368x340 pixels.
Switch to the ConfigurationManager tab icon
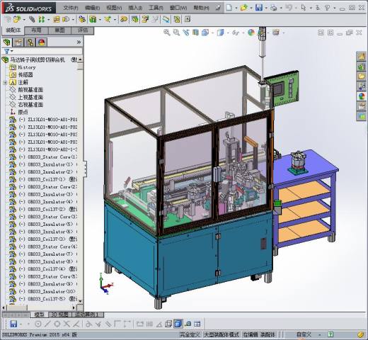click(30, 42)
